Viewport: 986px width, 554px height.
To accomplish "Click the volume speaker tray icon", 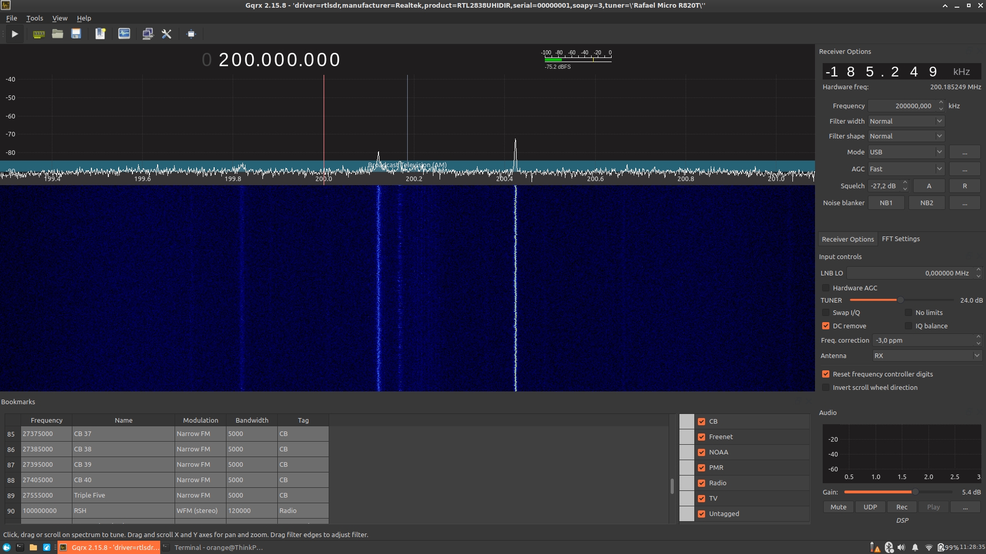I will pos(901,547).
